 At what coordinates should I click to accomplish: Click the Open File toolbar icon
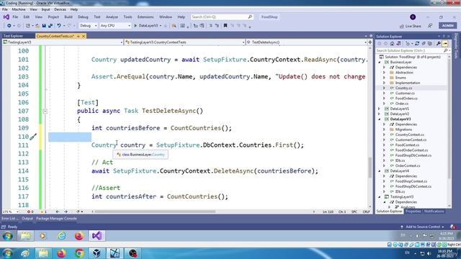(37, 26)
